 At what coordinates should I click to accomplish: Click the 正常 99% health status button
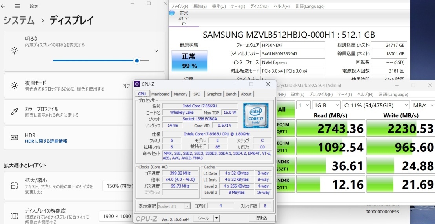click(x=189, y=60)
